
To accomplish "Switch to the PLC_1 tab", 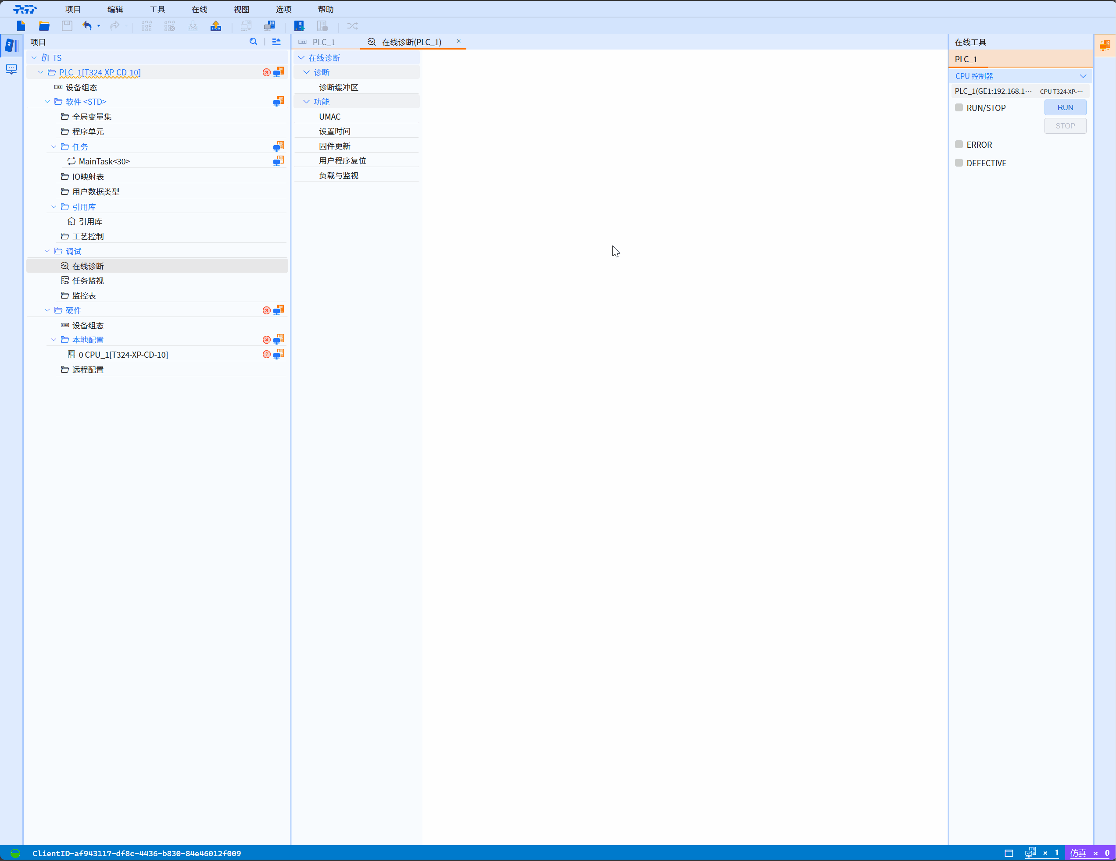I will pos(323,42).
